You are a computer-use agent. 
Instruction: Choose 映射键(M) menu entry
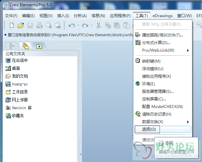point(163,61)
